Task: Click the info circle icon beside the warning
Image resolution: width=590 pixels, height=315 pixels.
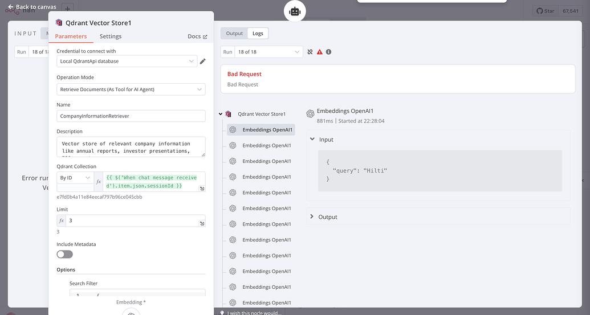Action: pos(328,52)
